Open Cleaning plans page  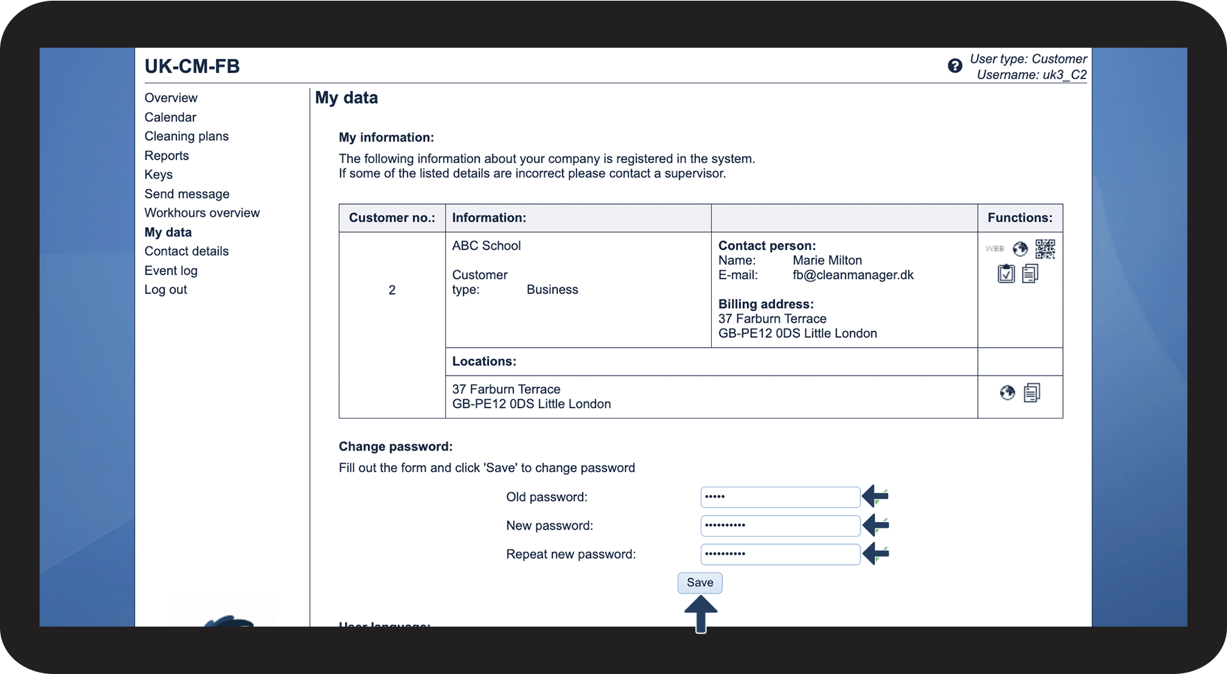tap(186, 136)
